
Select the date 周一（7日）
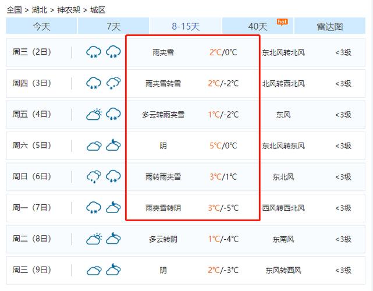(x=31, y=208)
